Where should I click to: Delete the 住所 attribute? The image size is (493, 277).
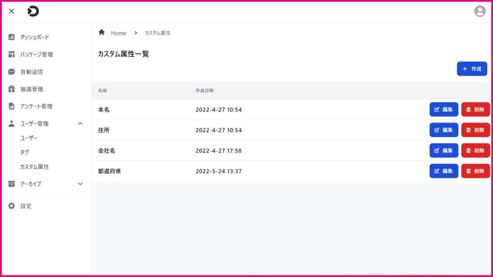475,130
